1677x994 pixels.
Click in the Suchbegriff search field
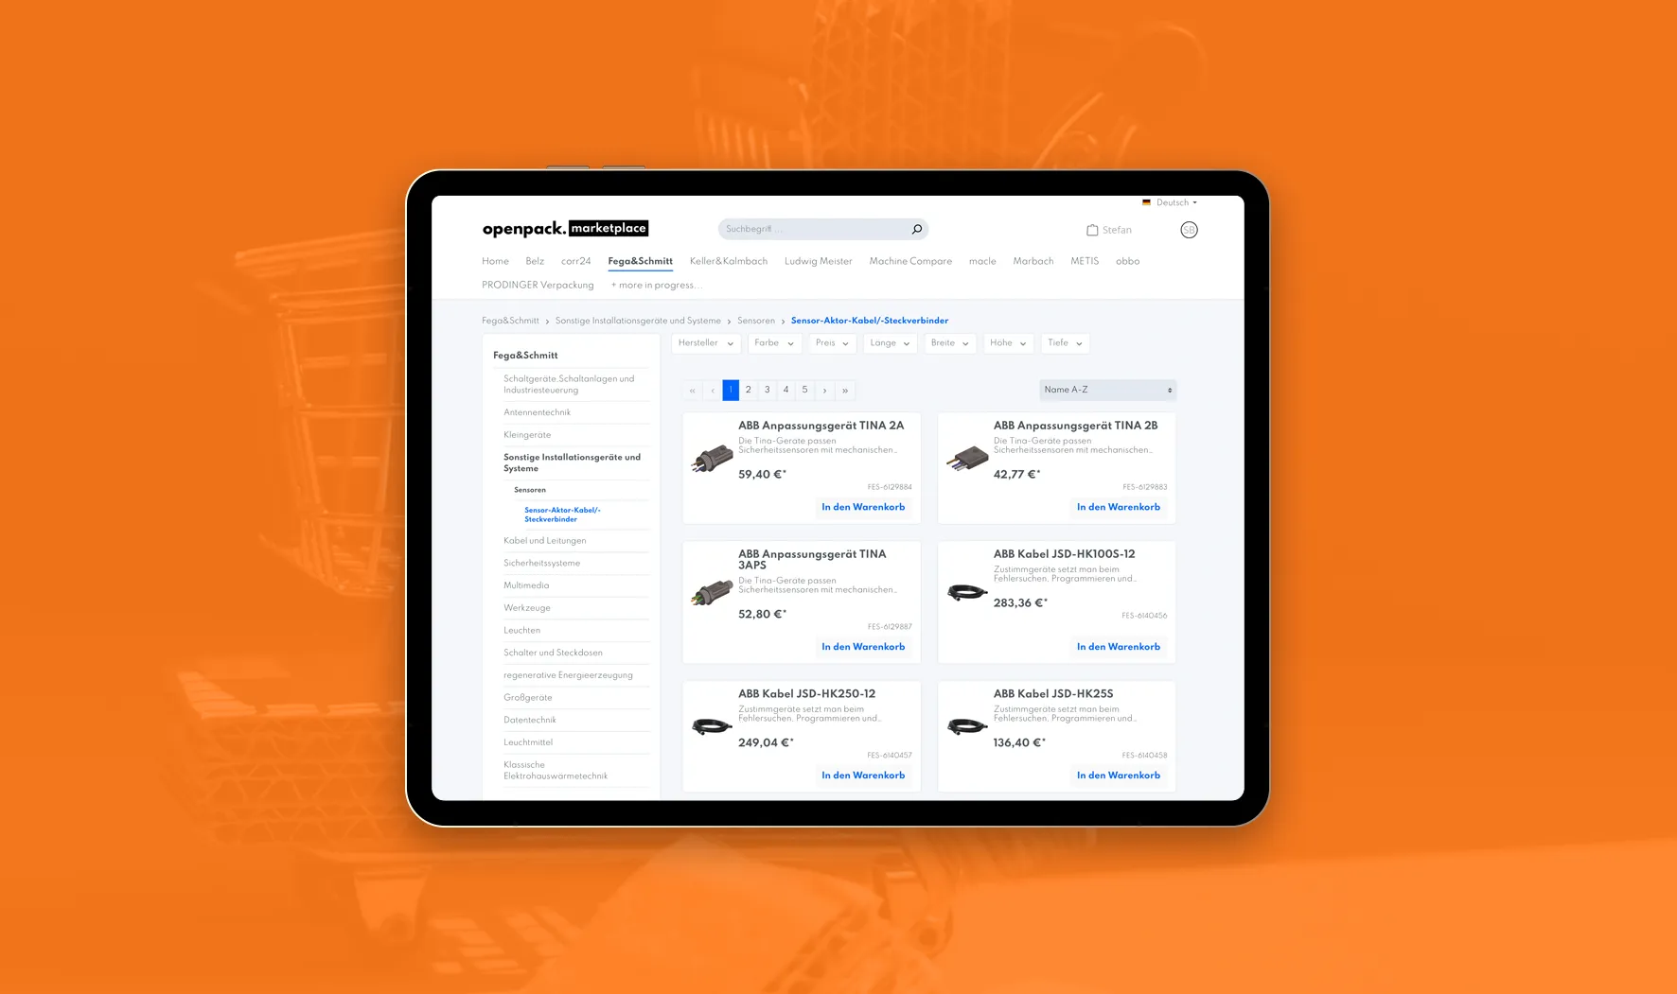(x=809, y=230)
